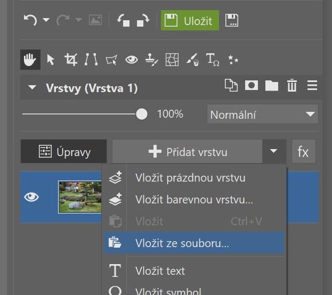Select the align lines tool

click(x=91, y=60)
